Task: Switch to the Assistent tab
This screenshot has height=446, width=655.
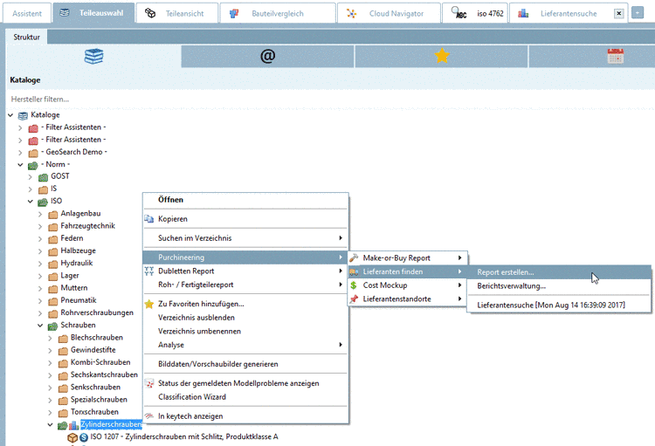Action: [x=27, y=13]
